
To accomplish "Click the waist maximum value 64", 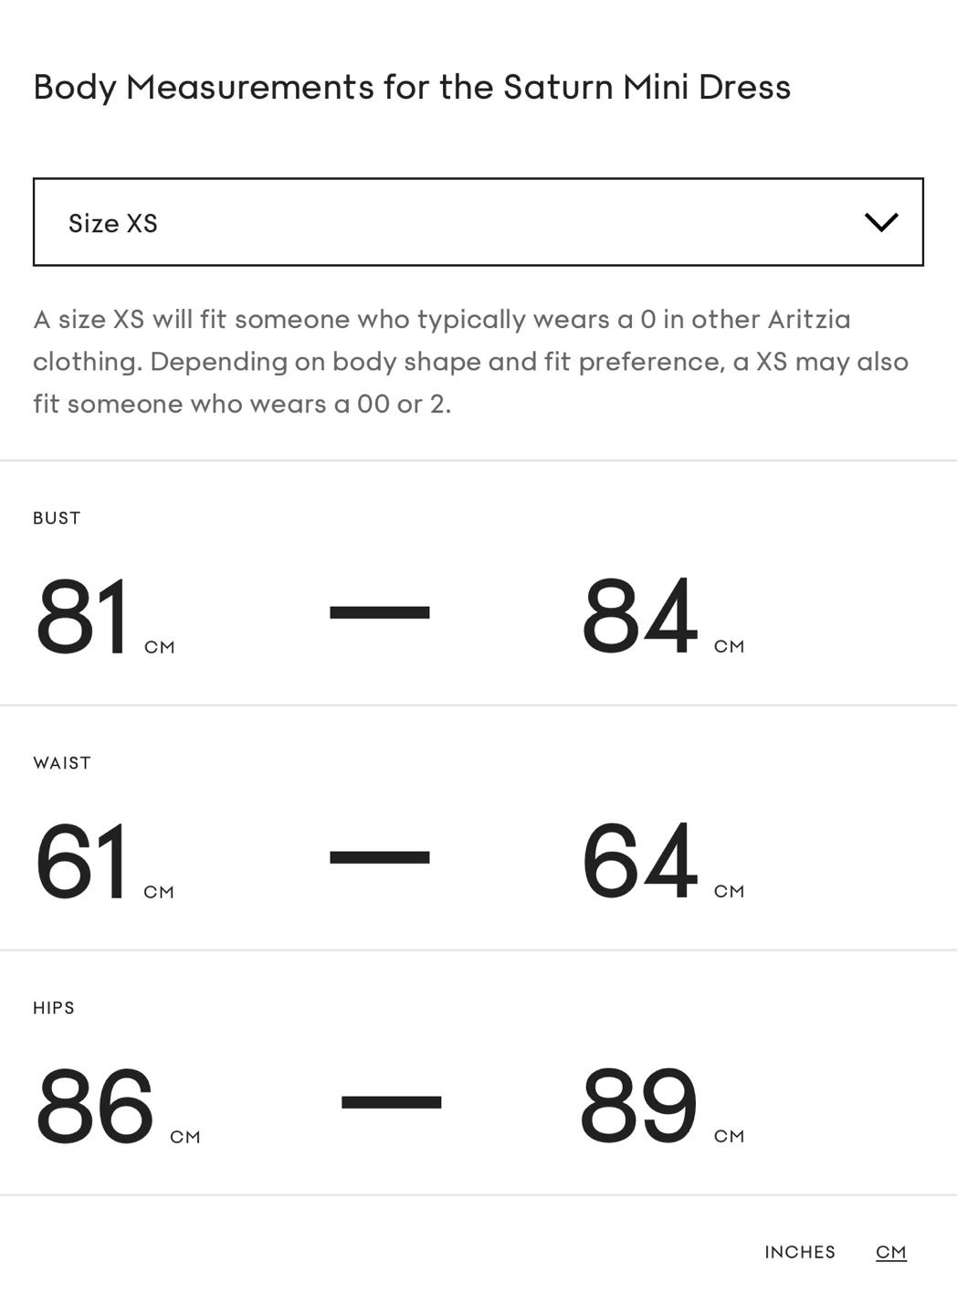I will [x=639, y=861].
